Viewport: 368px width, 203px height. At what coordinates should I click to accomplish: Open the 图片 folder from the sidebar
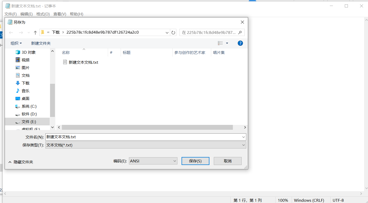(25, 68)
